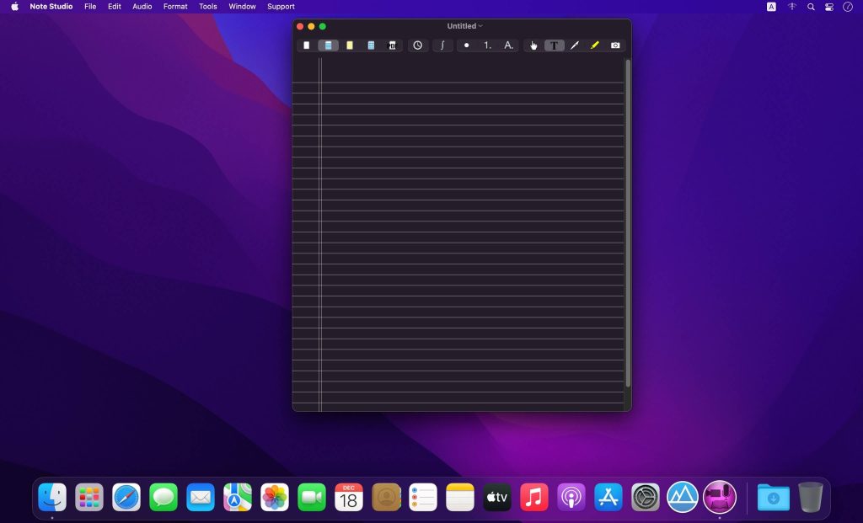Screen dimensions: 863x523
Task: Open the Support menu in menu bar
Action: (x=281, y=7)
